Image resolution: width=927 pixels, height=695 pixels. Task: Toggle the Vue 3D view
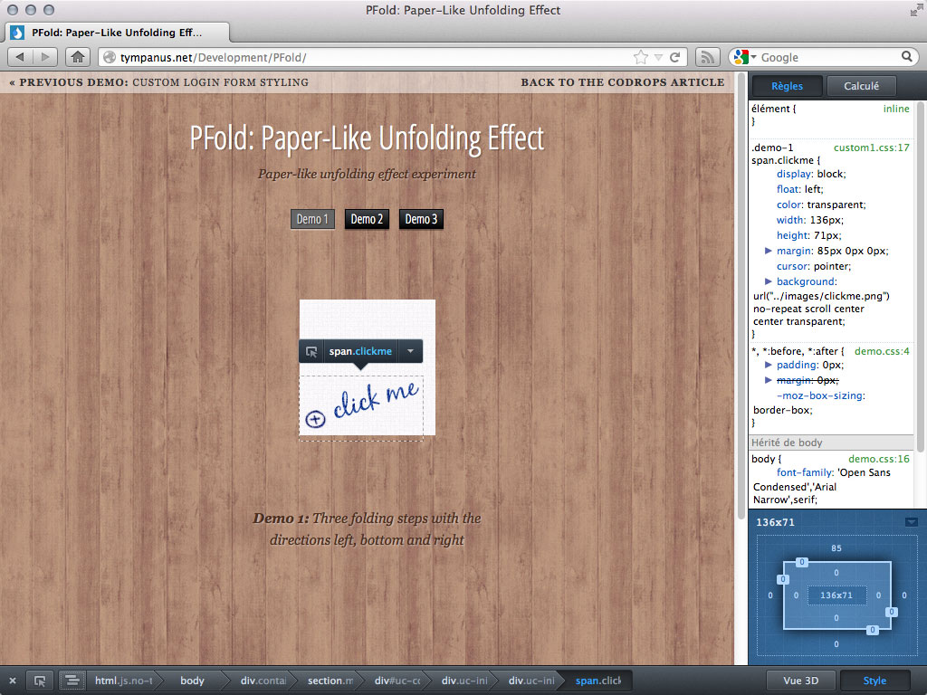click(801, 681)
